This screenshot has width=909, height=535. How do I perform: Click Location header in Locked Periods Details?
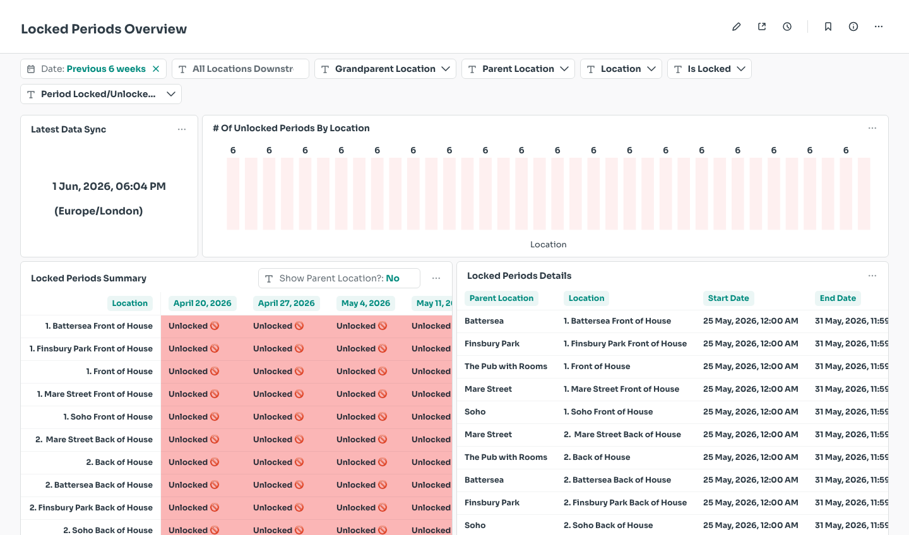(586, 298)
